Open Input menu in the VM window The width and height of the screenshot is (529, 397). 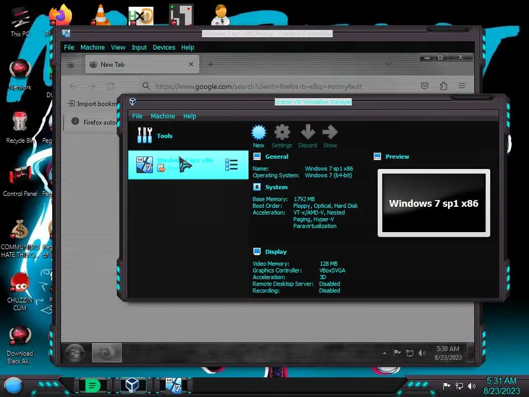click(139, 47)
